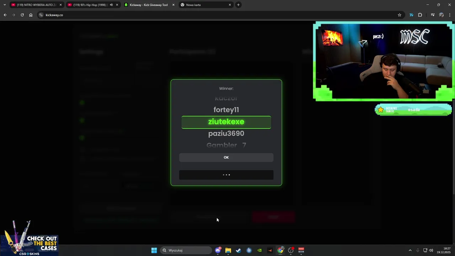Open the volume tray icon
Image resolution: width=455 pixels, height=256 pixels.
click(431, 250)
